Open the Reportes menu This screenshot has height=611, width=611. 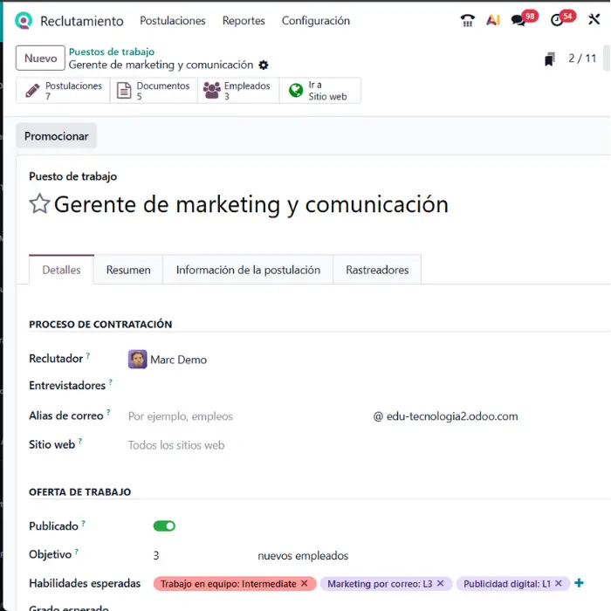[x=244, y=21]
